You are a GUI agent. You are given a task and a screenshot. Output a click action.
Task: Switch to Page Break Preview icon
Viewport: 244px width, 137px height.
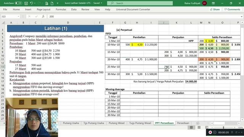tap(207, 127)
